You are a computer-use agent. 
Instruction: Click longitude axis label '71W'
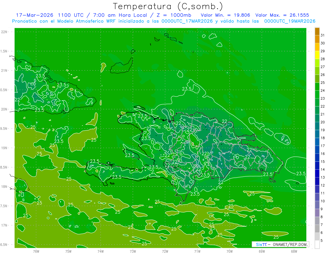[197, 251]
